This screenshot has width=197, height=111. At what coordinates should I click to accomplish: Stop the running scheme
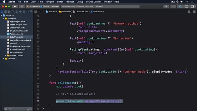pos(22,6)
